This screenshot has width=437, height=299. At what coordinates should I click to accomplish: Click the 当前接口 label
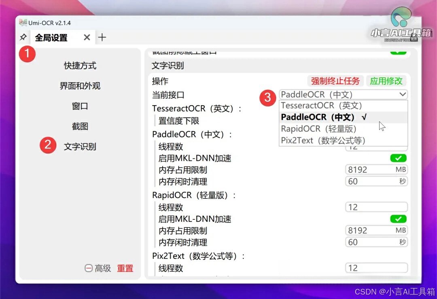click(x=168, y=95)
